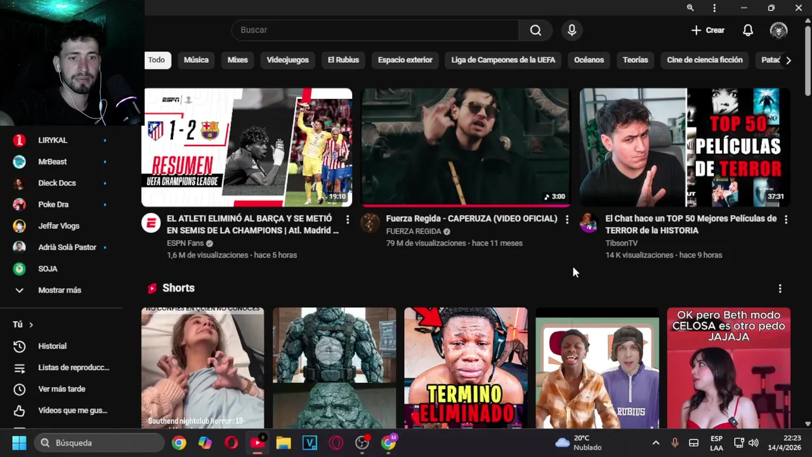The image size is (812, 457).
Task: Select Cine de ciencia ficción chip
Action: click(705, 60)
